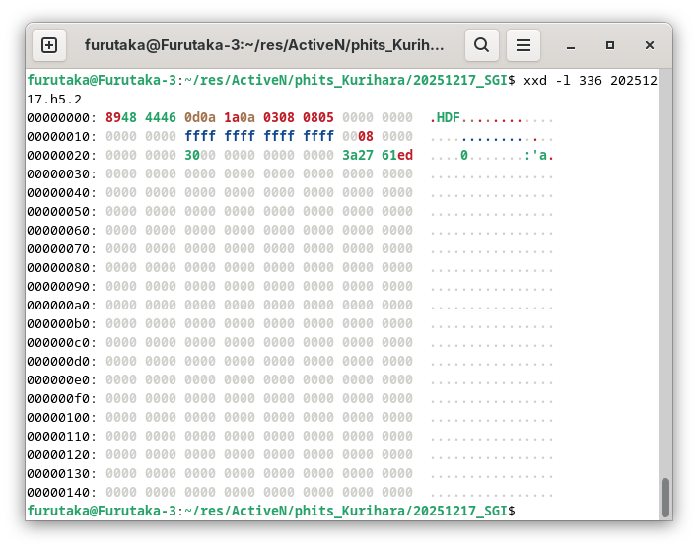Close the terminal window

[650, 45]
